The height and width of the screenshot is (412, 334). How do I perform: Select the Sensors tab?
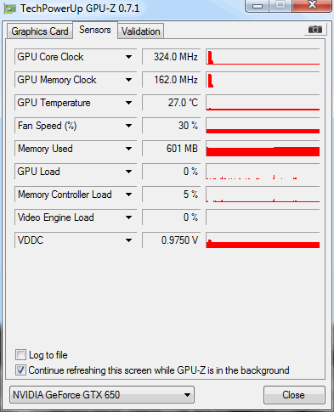click(x=95, y=30)
